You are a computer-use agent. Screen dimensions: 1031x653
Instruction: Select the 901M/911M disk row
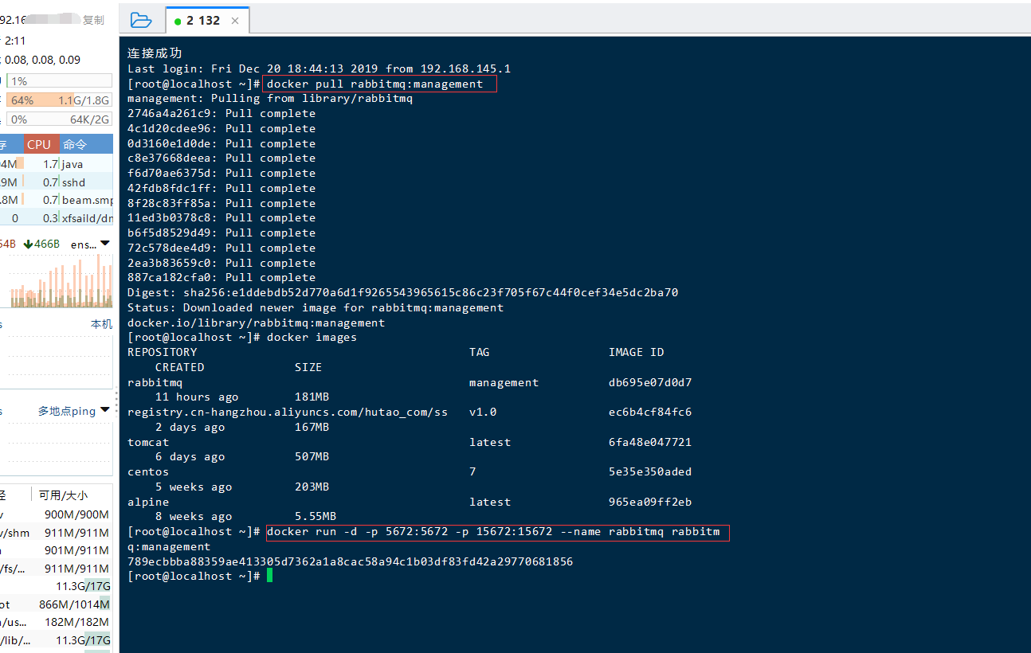click(56, 550)
